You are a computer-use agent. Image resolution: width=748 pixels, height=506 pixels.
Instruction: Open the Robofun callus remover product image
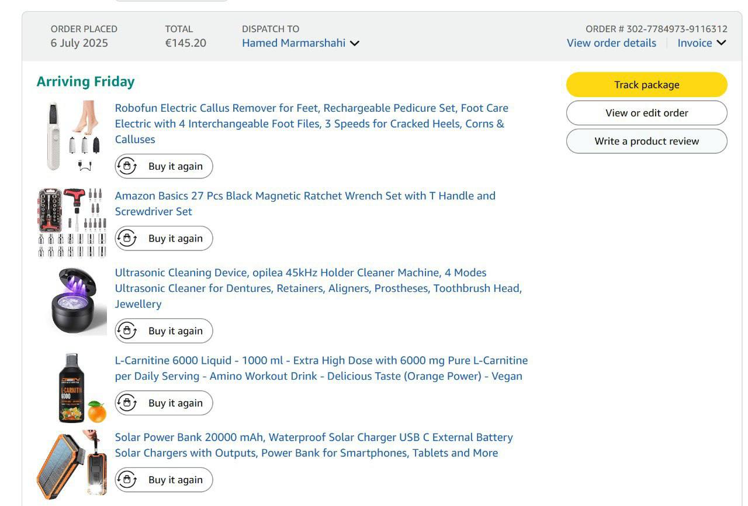click(x=72, y=136)
